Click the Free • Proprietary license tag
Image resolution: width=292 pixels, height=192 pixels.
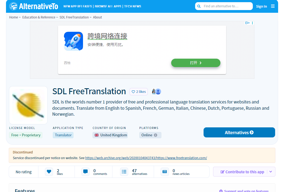pyautogui.click(x=26, y=135)
